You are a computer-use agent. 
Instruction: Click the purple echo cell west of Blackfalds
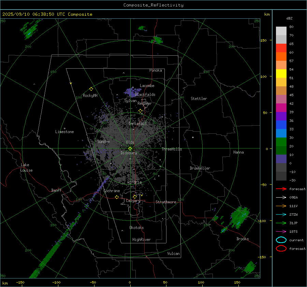point(132,92)
